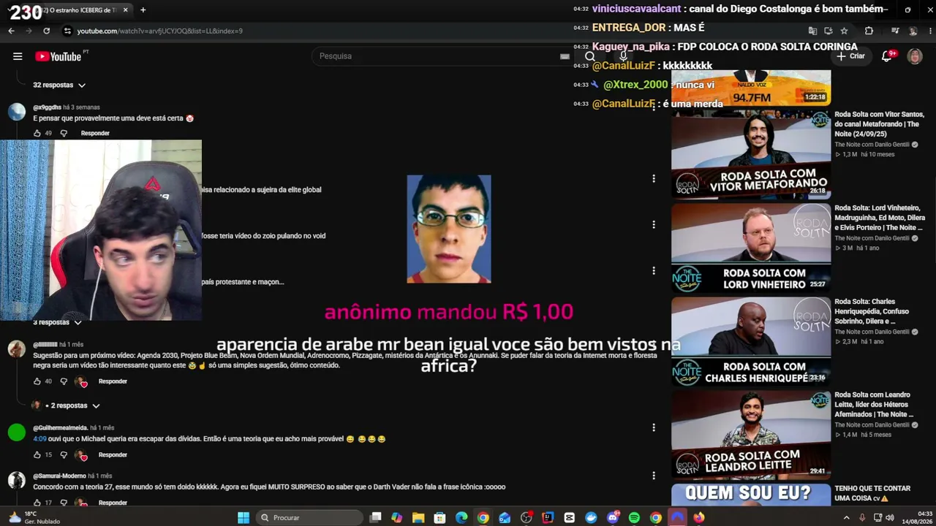Open Microsoft Edge from the taskbar

[461, 518]
